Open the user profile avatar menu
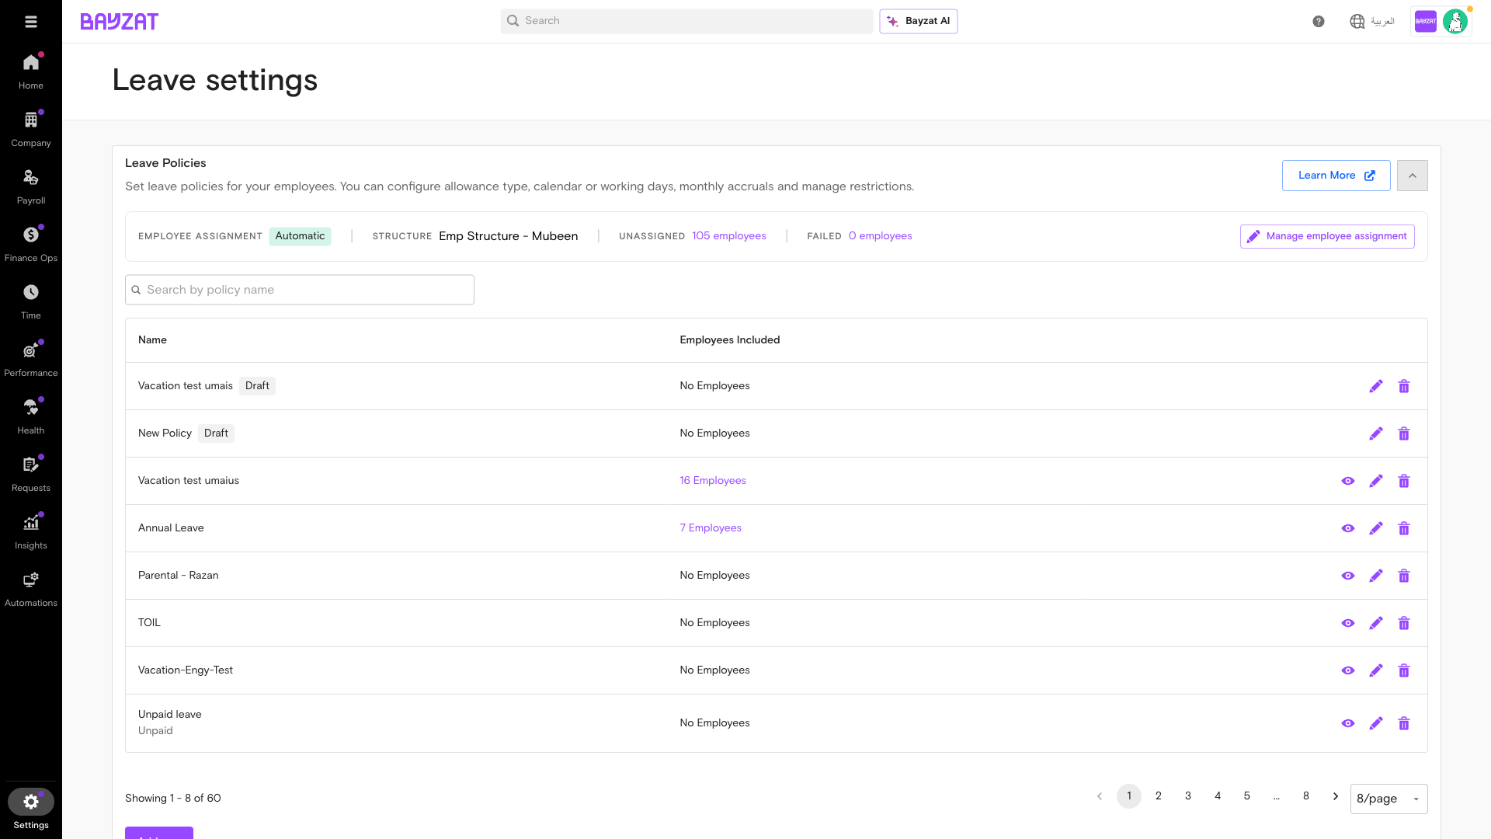The image size is (1491, 839). tap(1455, 22)
